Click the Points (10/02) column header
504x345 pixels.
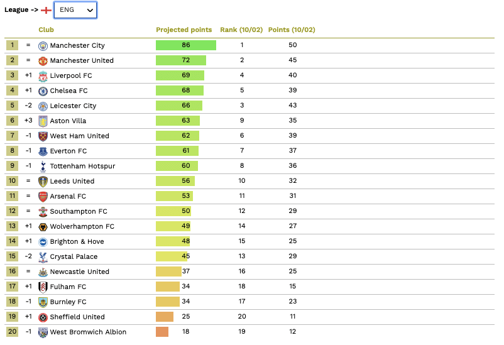292,30
